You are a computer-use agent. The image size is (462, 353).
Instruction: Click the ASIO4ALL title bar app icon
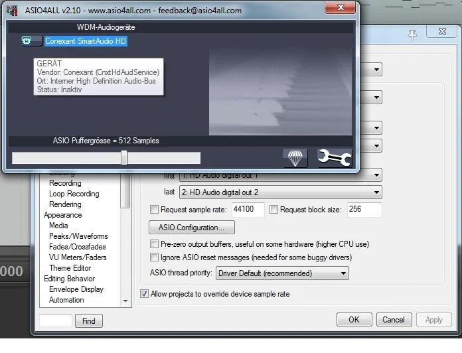(x=12, y=11)
